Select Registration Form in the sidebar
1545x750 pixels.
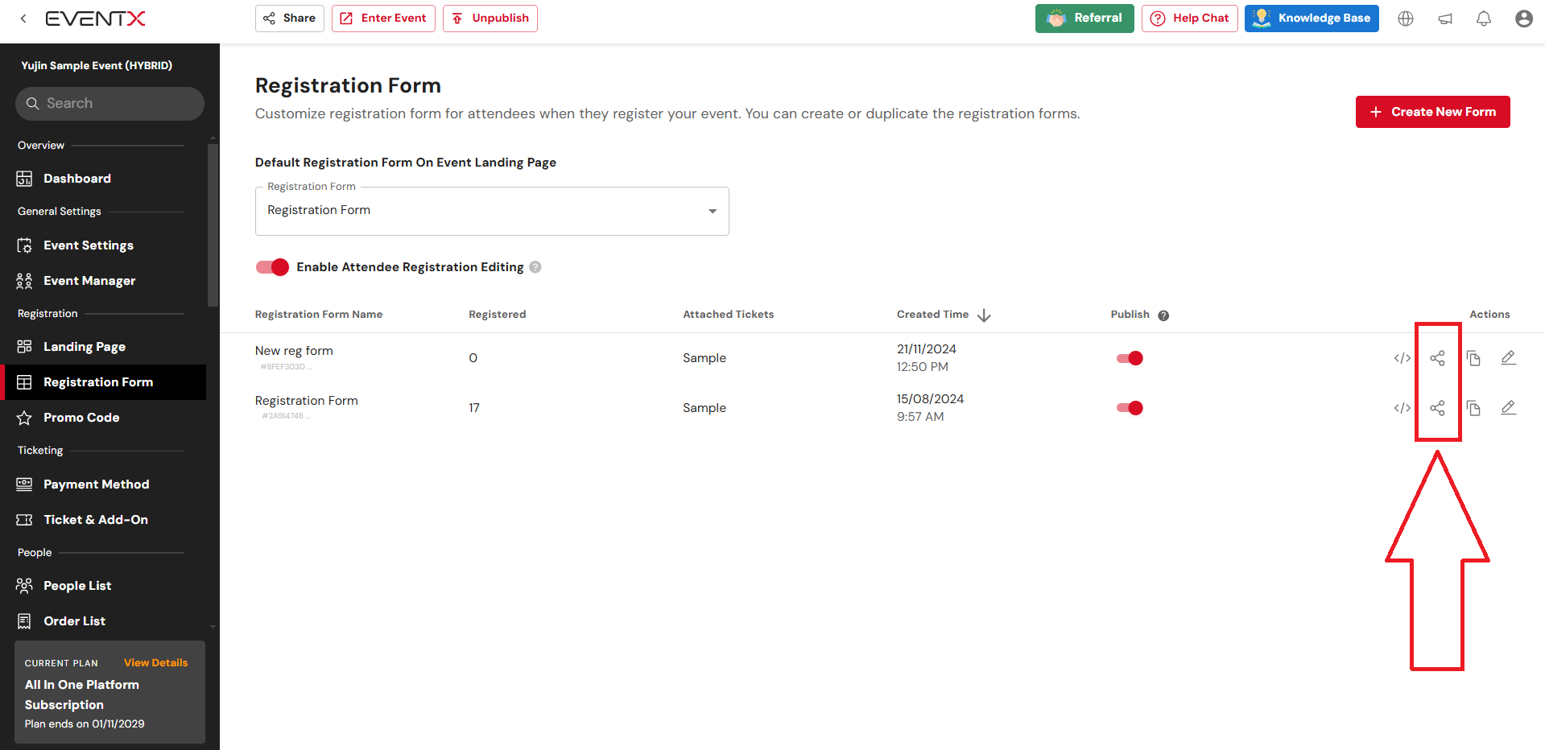coord(105,382)
